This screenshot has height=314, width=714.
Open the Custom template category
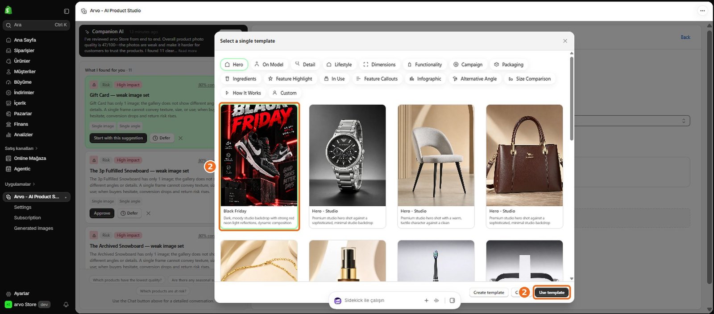click(x=284, y=93)
